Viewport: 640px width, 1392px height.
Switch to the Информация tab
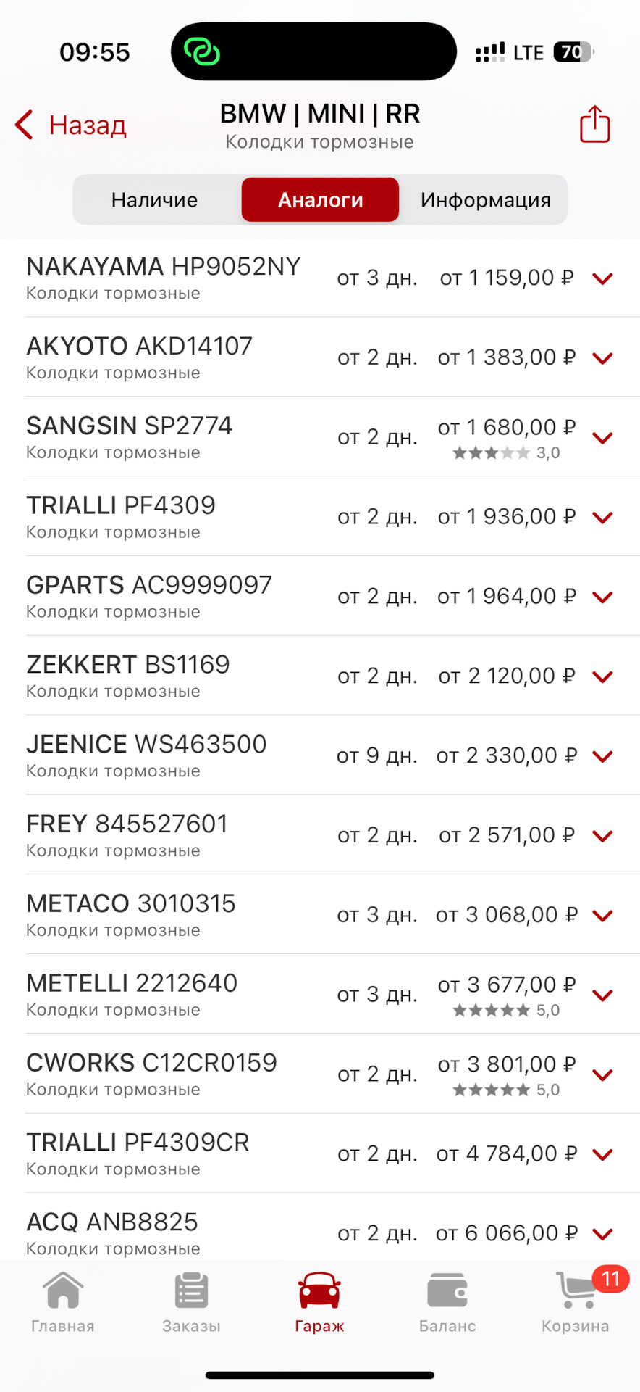click(x=485, y=200)
